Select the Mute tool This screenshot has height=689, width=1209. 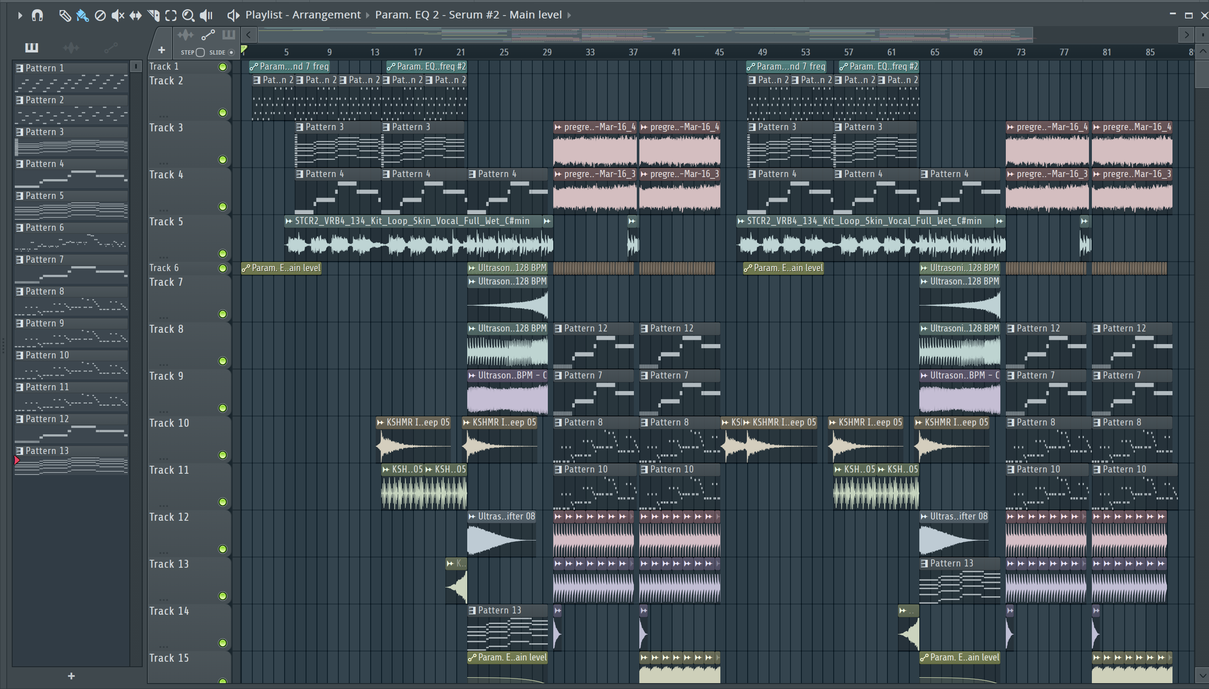click(x=118, y=16)
